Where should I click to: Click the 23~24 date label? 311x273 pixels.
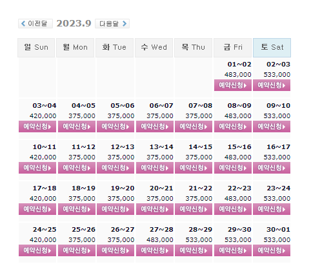click(278, 188)
